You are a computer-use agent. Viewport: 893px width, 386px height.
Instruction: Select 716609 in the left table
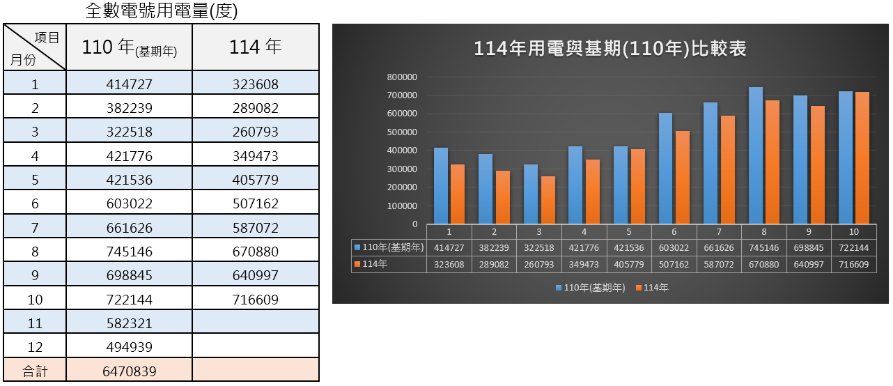pyautogui.click(x=256, y=300)
